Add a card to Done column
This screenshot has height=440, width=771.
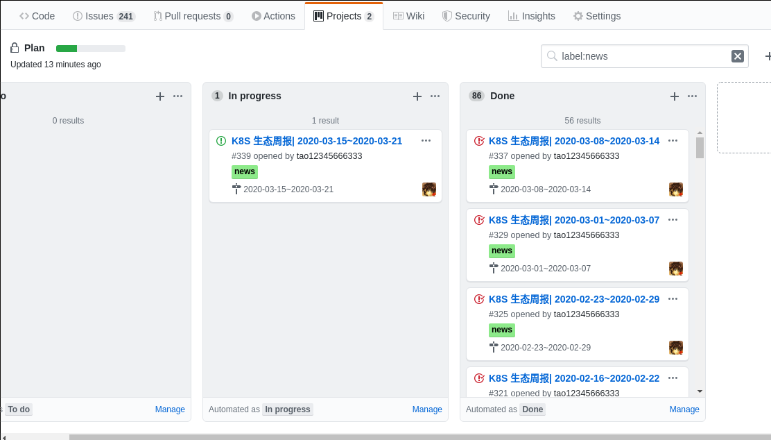675,96
